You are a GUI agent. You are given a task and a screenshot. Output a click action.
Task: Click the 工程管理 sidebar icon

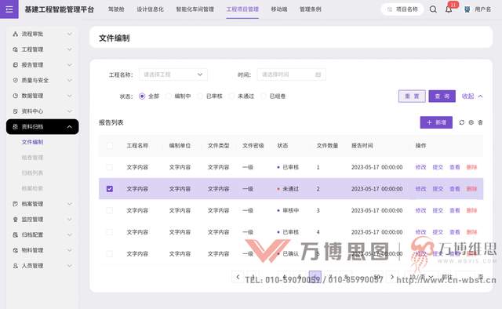point(15,49)
